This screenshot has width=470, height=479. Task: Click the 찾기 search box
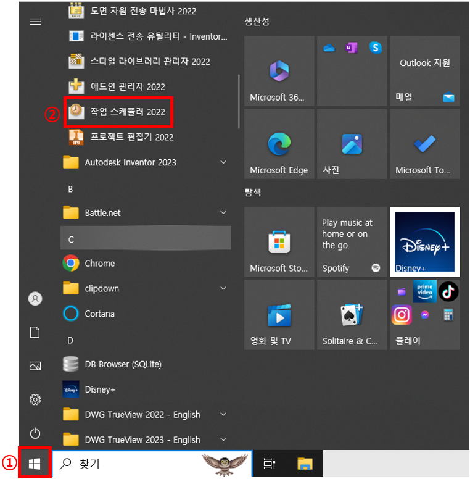(x=152, y=464)
